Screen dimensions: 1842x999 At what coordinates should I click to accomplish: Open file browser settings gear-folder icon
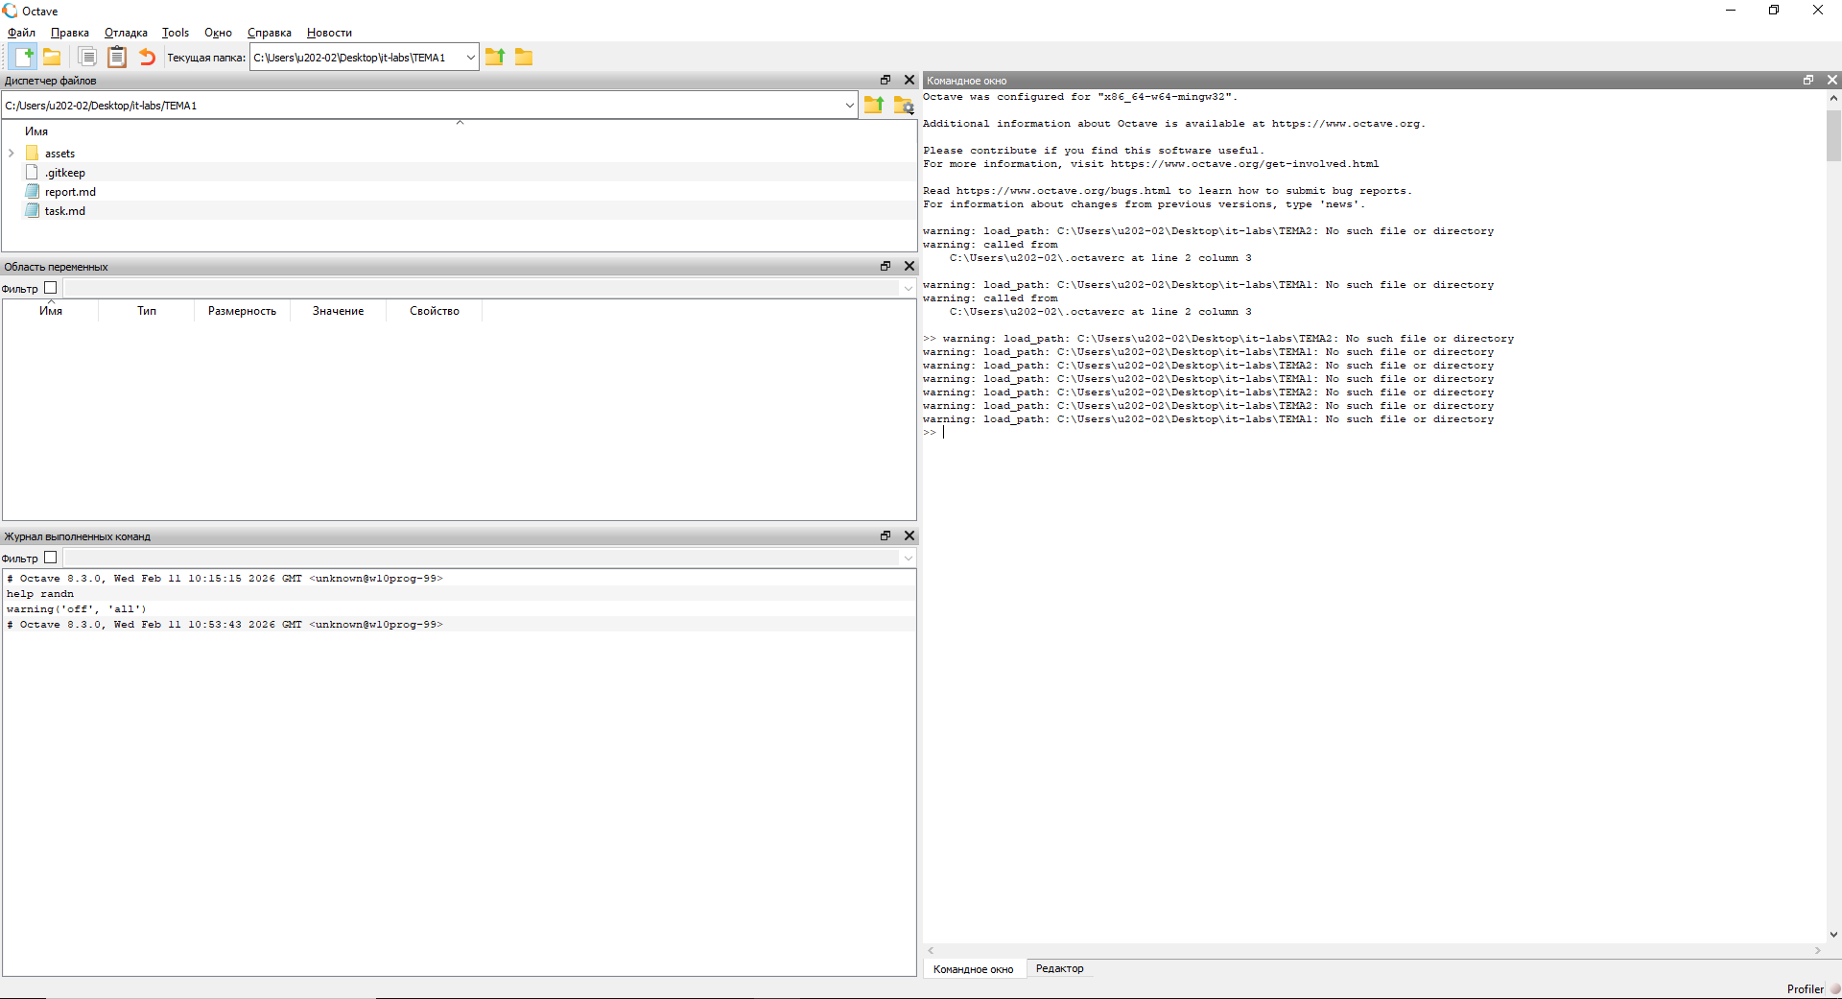point(903,106)
